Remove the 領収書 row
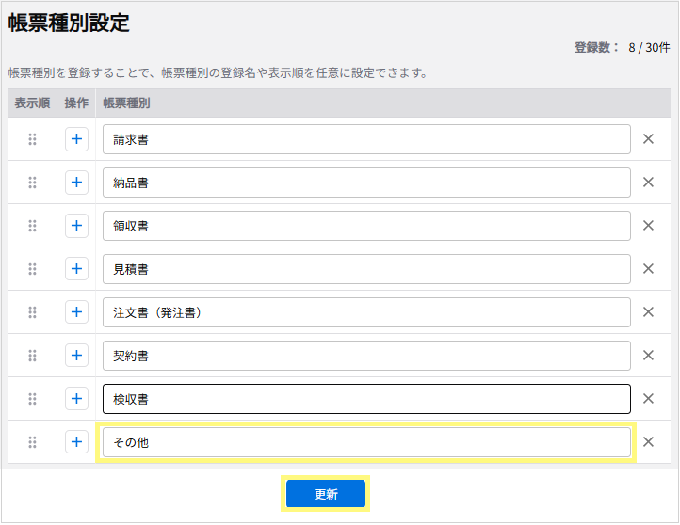This screenshot has width=680, height=525. point(648,226)
